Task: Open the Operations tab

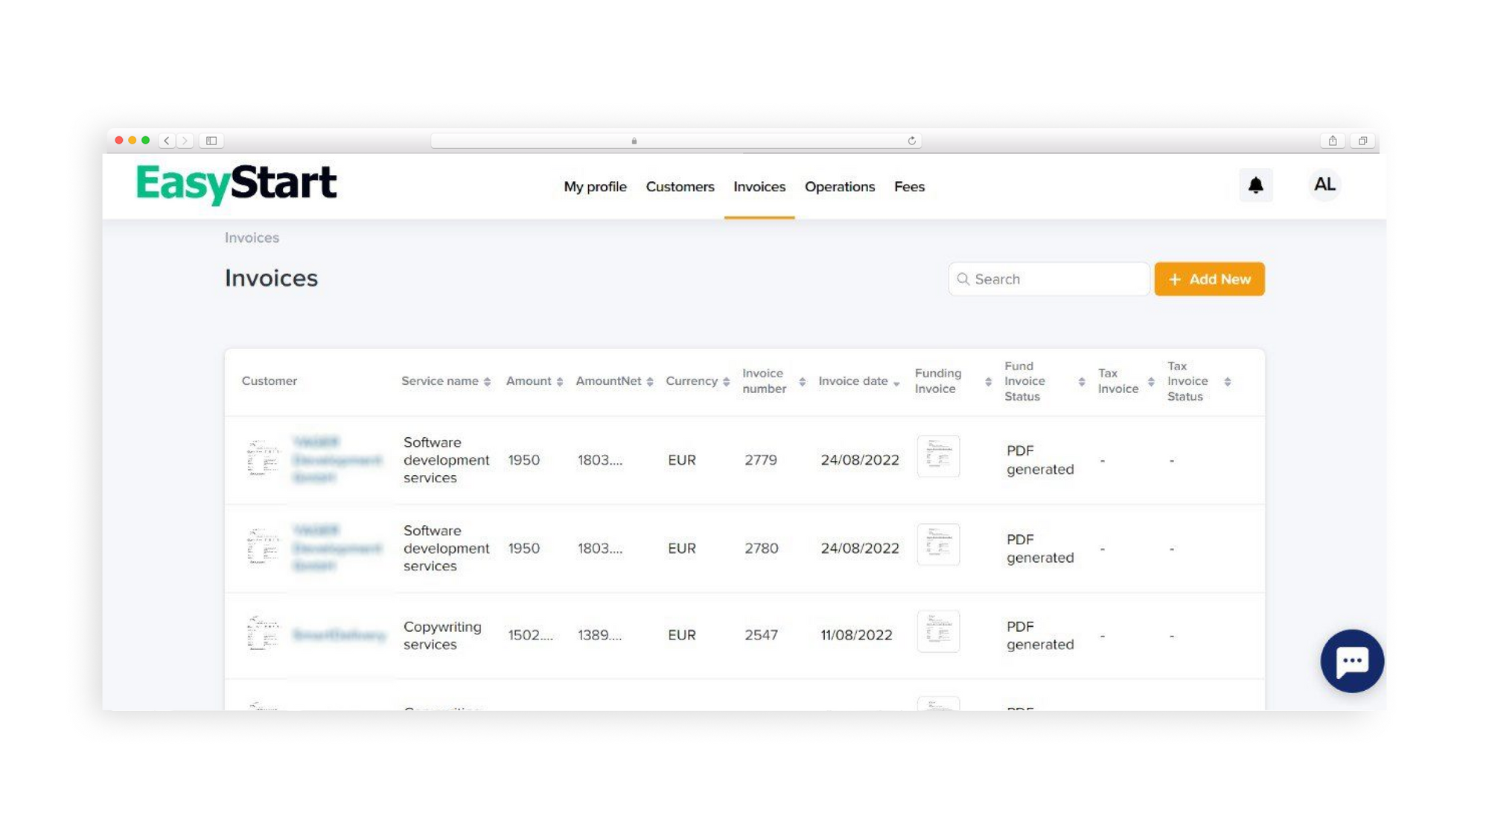Action: [839, 187]
